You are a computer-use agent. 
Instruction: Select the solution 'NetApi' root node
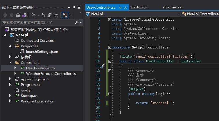(39, 29)
